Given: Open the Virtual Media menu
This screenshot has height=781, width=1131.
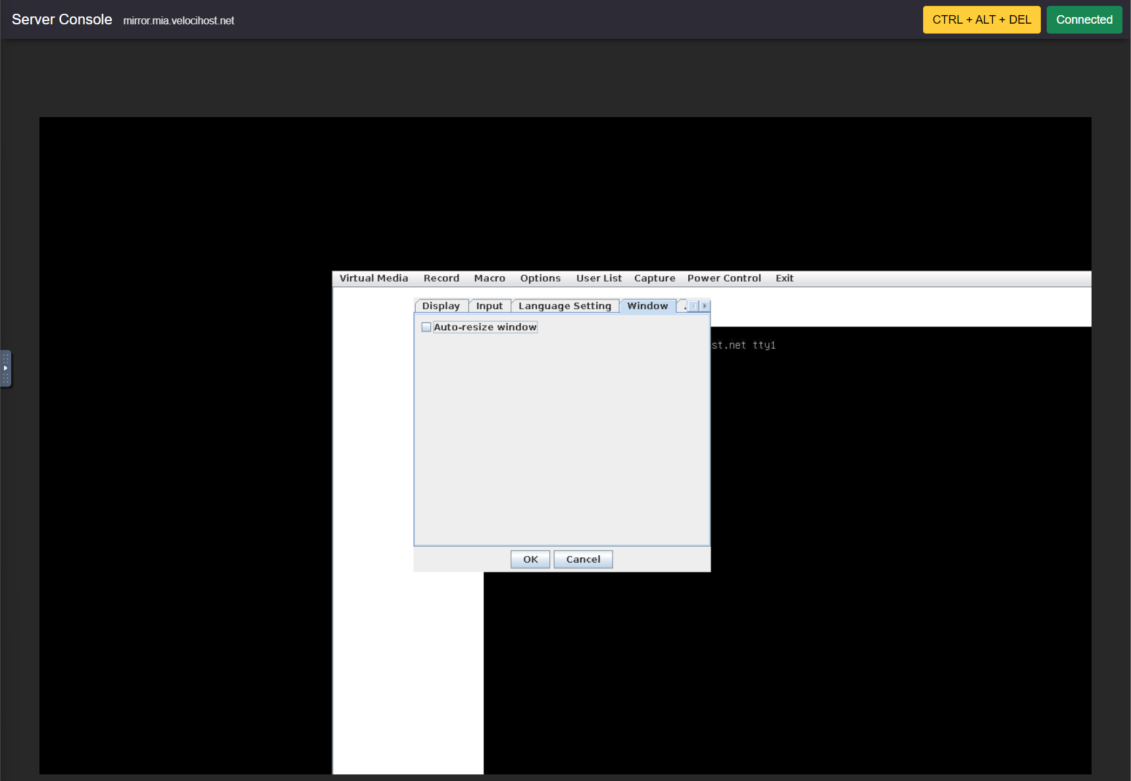Looking at the screenshot, I should [373, 278].
